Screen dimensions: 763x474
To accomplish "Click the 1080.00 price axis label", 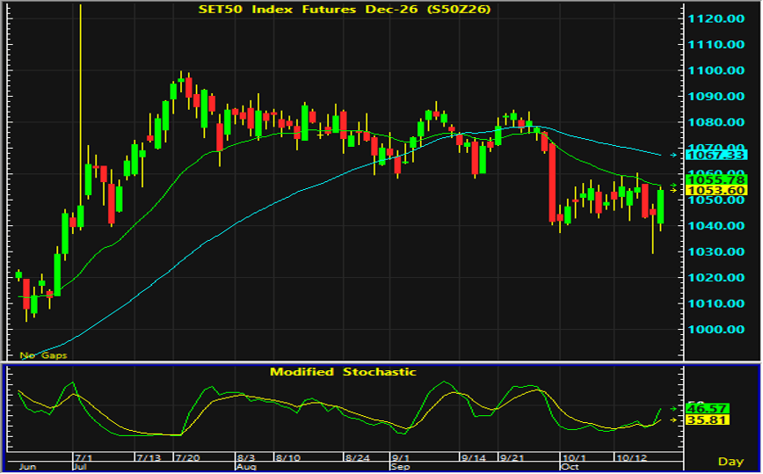I will pos(716,122).
